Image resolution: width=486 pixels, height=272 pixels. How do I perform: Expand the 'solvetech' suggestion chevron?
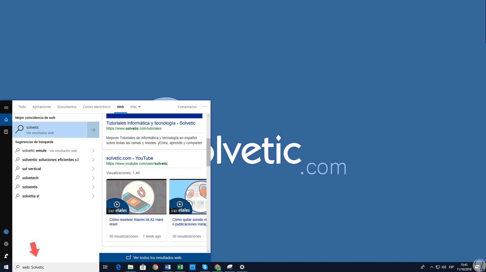tap(93, 178)
